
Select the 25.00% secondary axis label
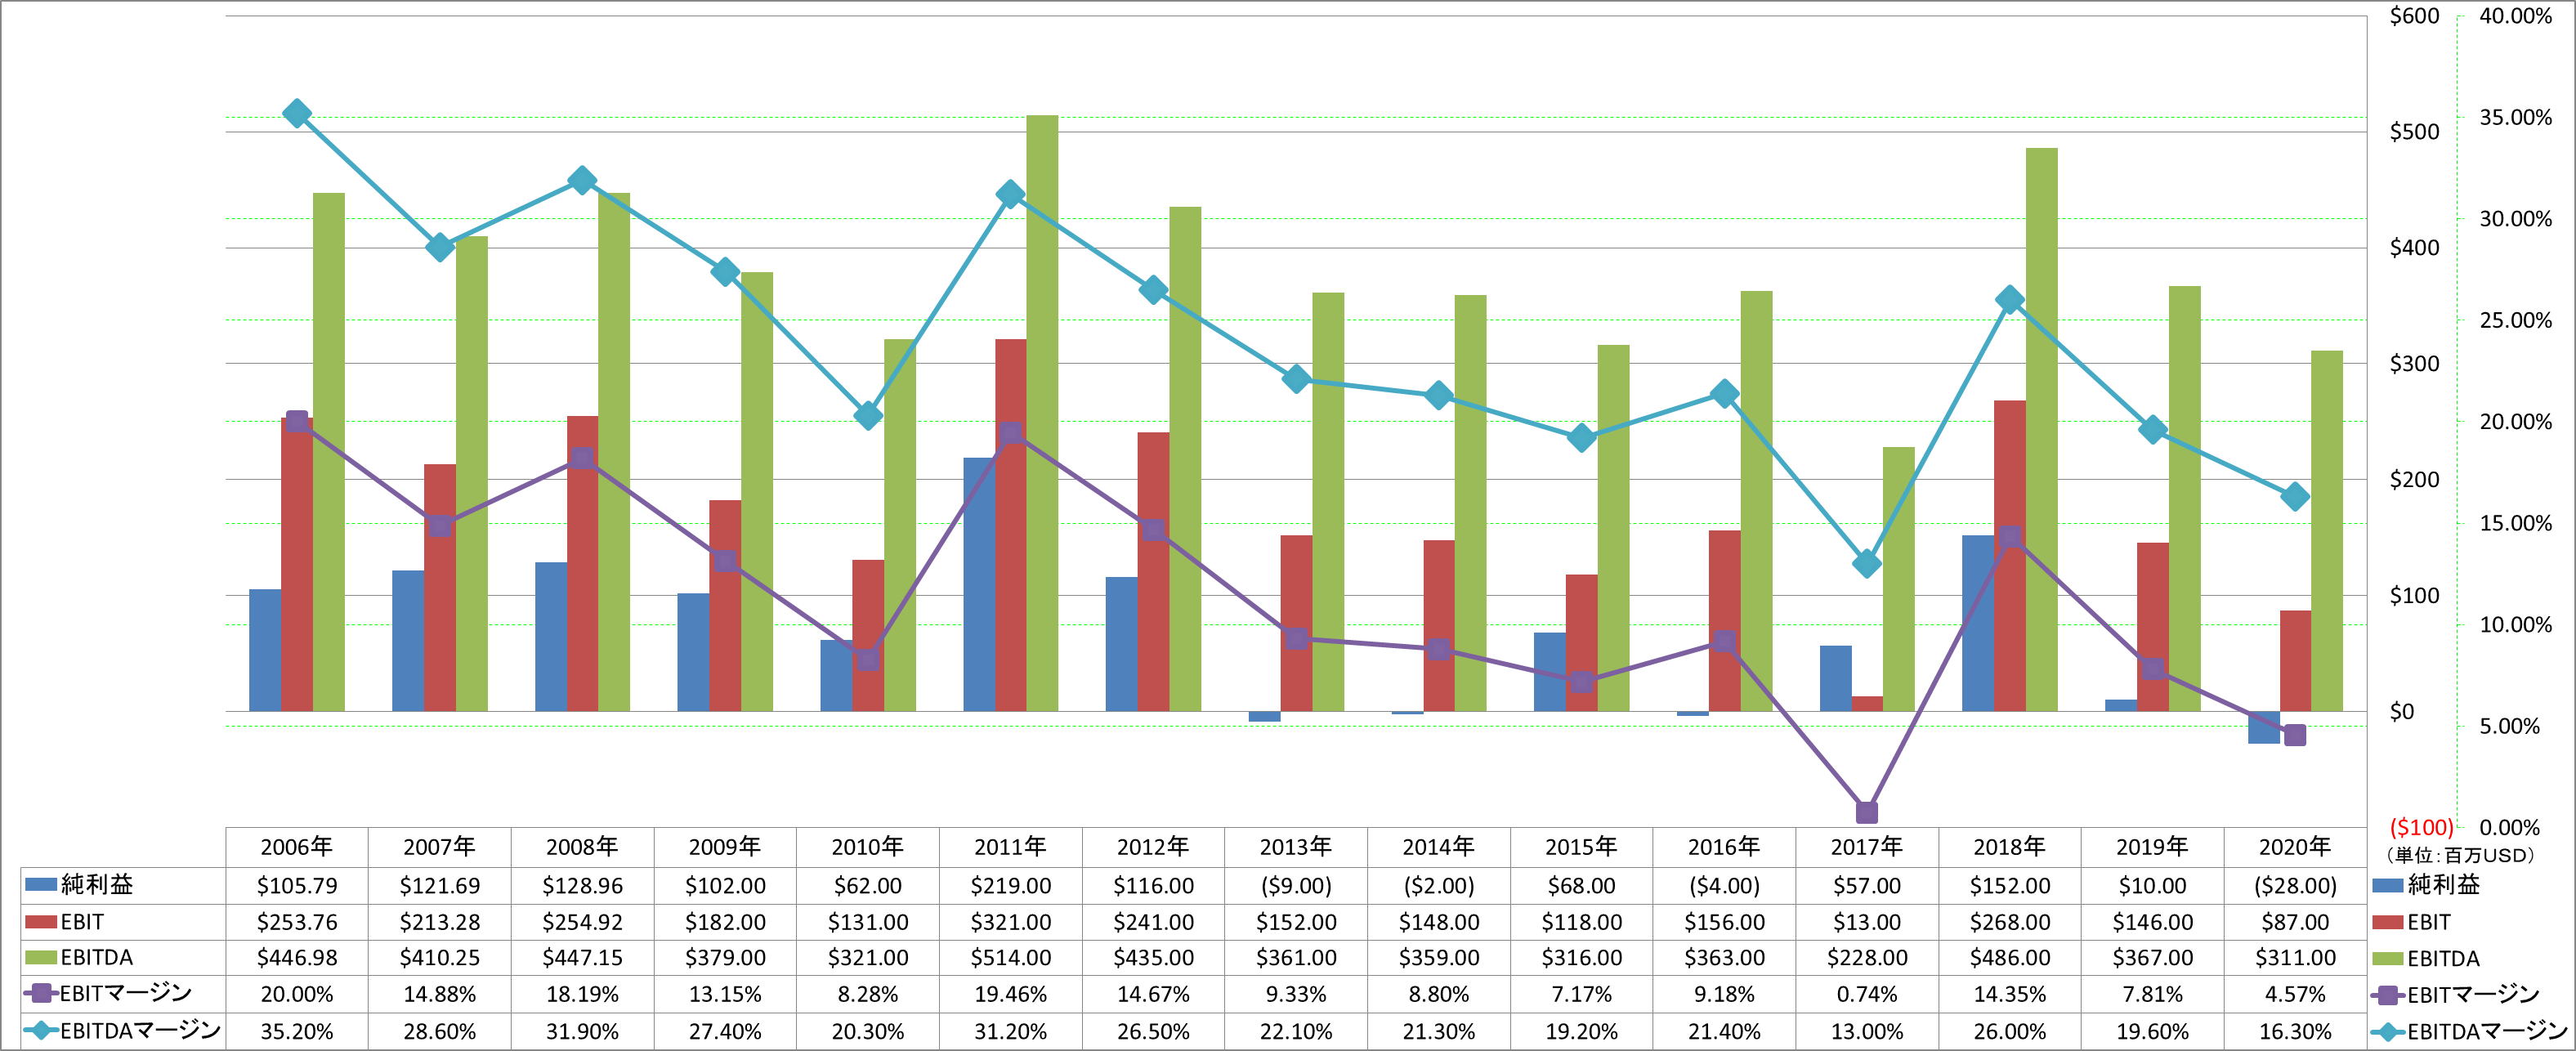pyautogui.click(x=2515, y=320)
